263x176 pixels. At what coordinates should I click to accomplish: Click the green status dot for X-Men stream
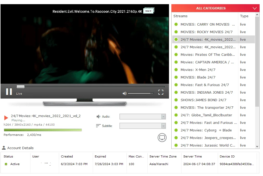[x=176, y=70]
